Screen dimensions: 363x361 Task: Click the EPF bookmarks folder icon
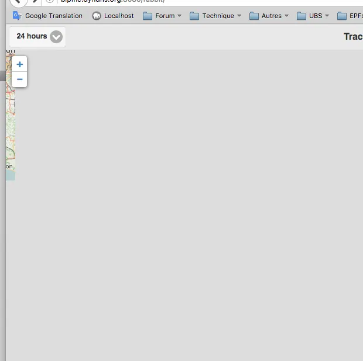coord(342,16)
